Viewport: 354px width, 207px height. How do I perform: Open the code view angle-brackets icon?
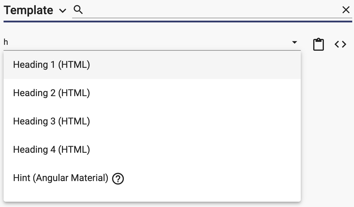[340, 44]
